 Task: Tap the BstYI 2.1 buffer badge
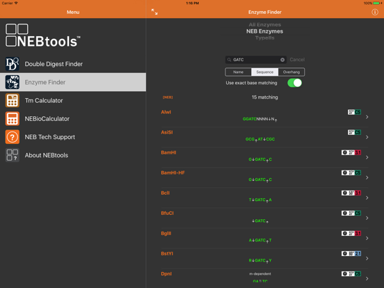click(351, 253)
